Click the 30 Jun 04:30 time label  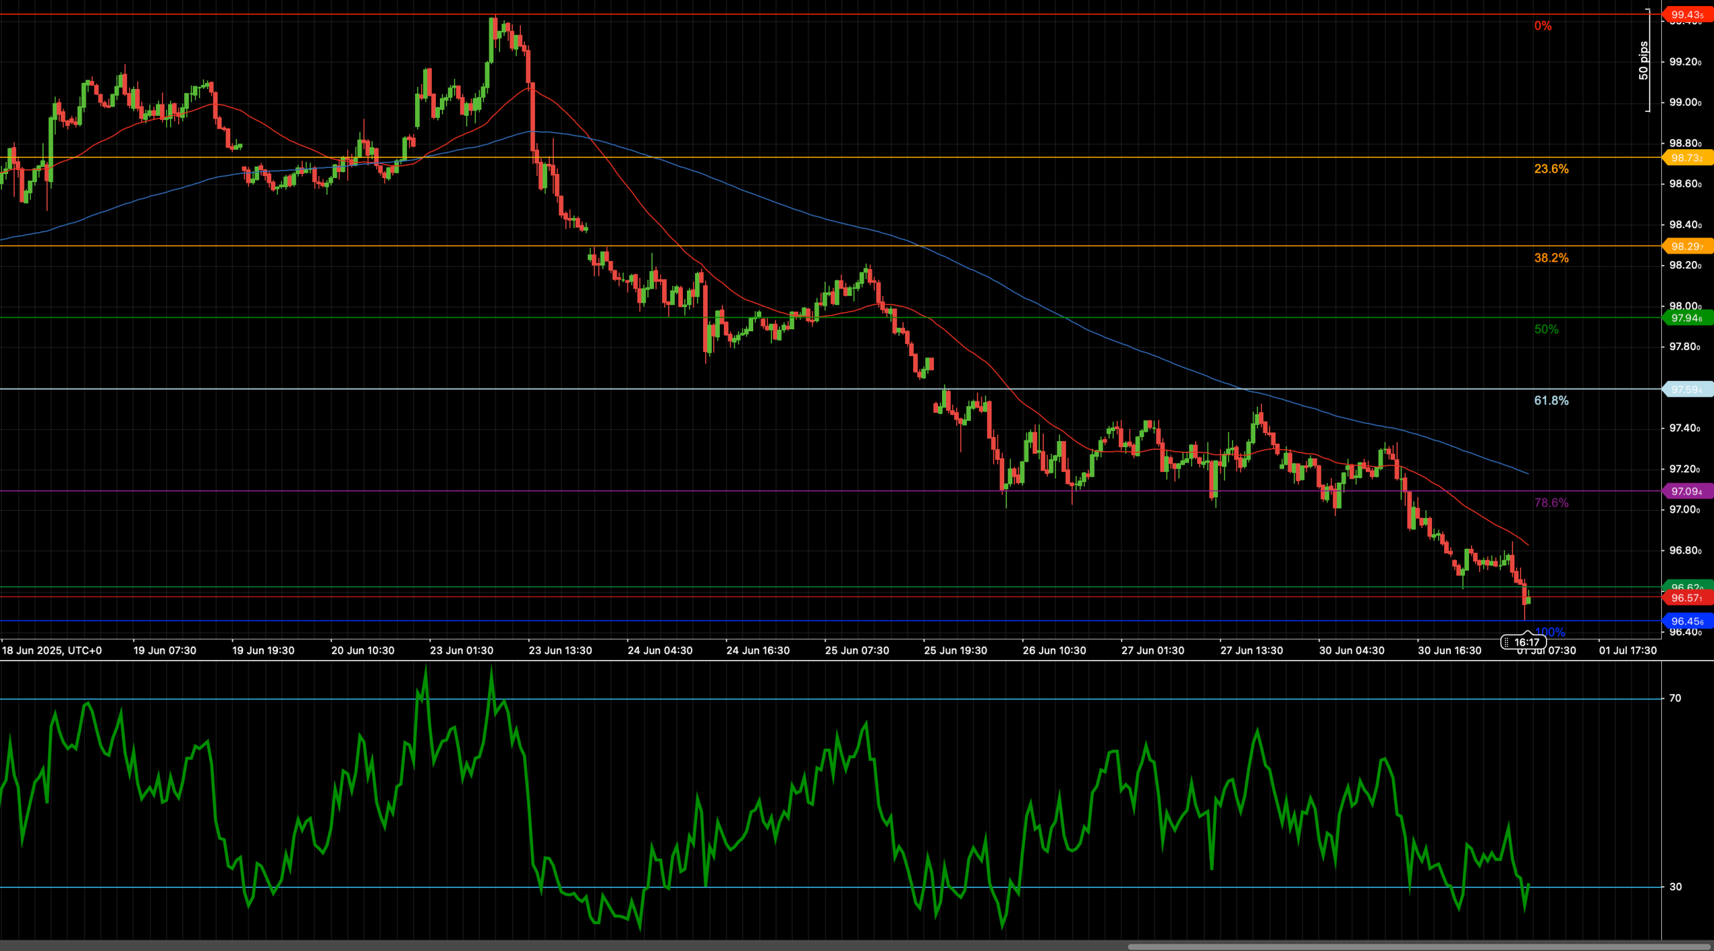tap(1352, 651)
